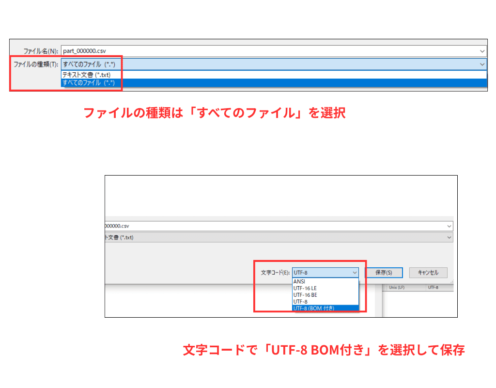Click the window resize grip near the status bar
Viewport: 496px width, 388px height.
(x=451, y=281)
